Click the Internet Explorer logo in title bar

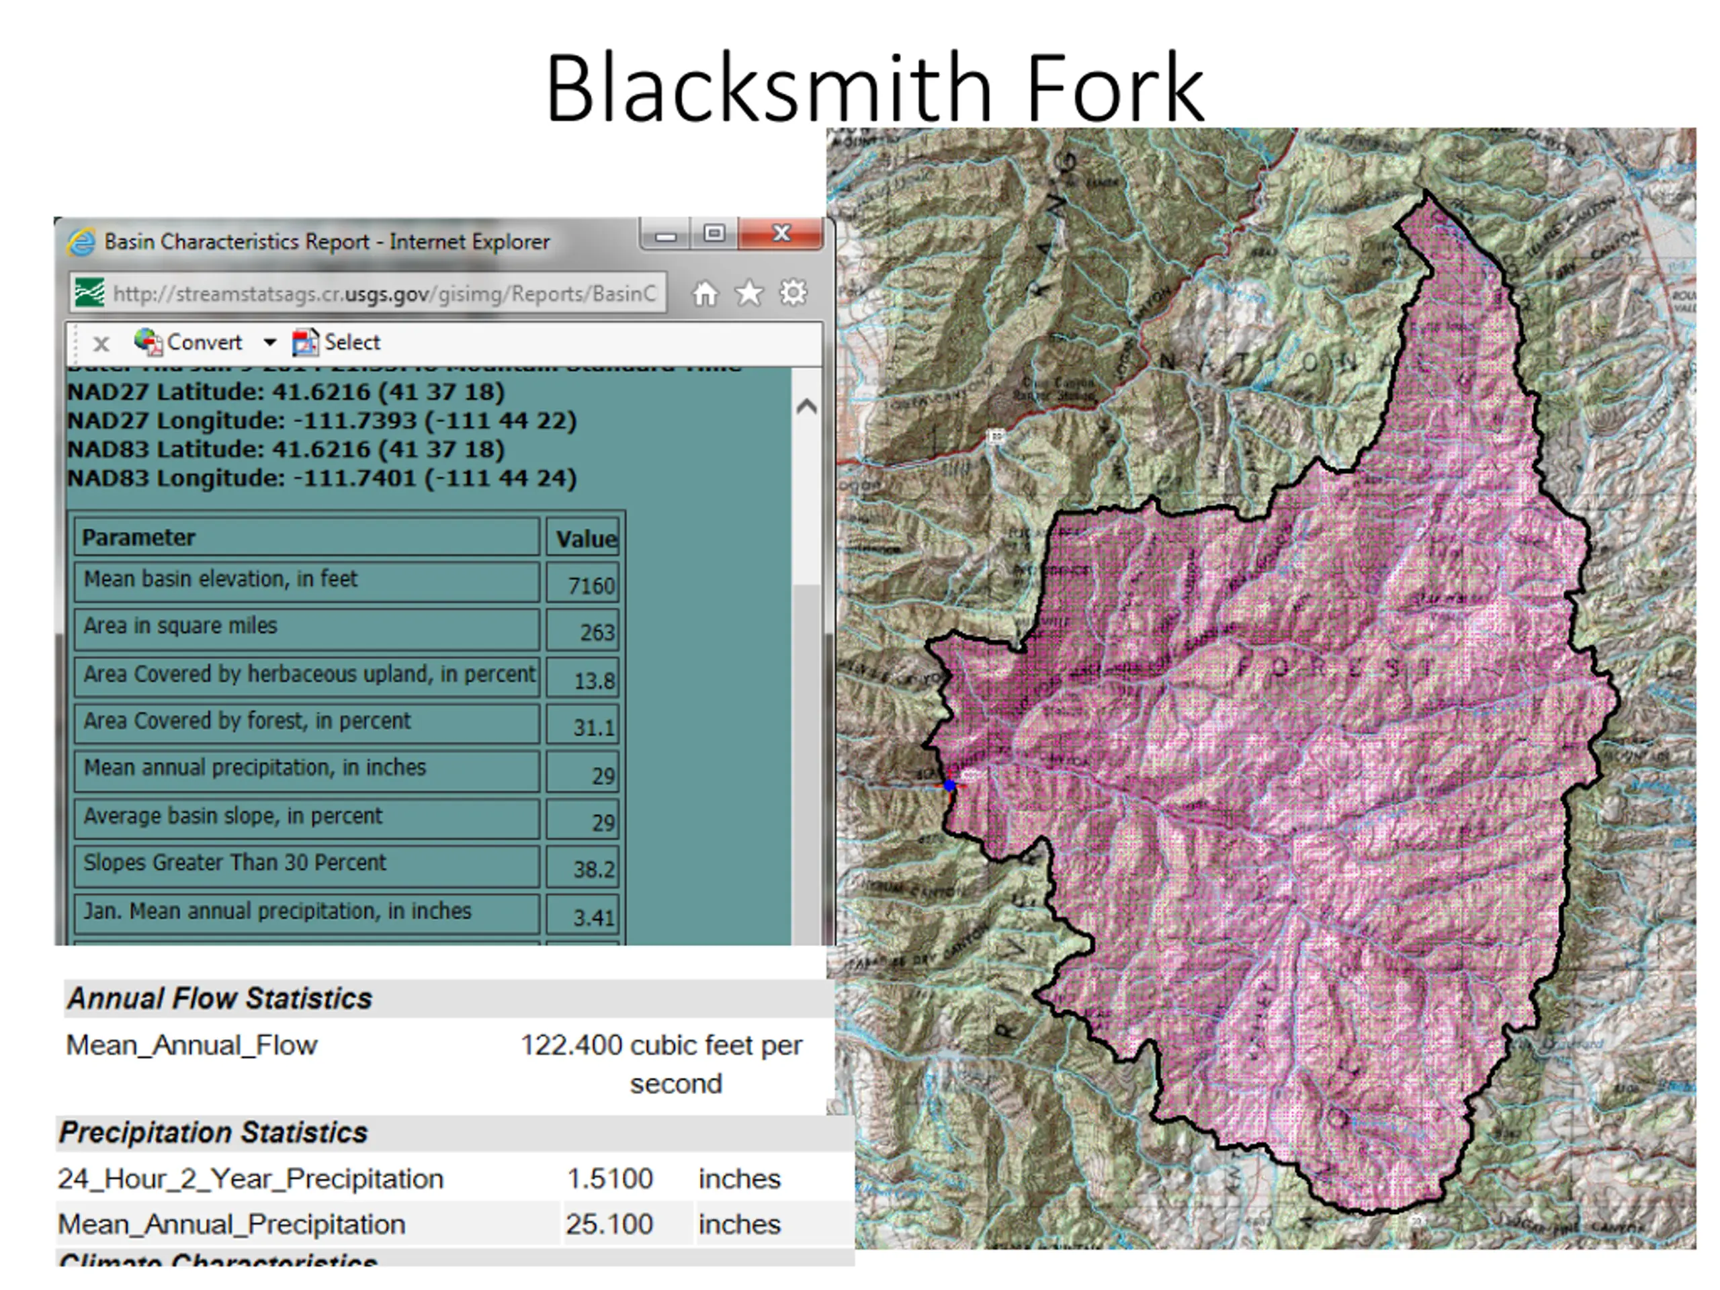coord(81,243)
